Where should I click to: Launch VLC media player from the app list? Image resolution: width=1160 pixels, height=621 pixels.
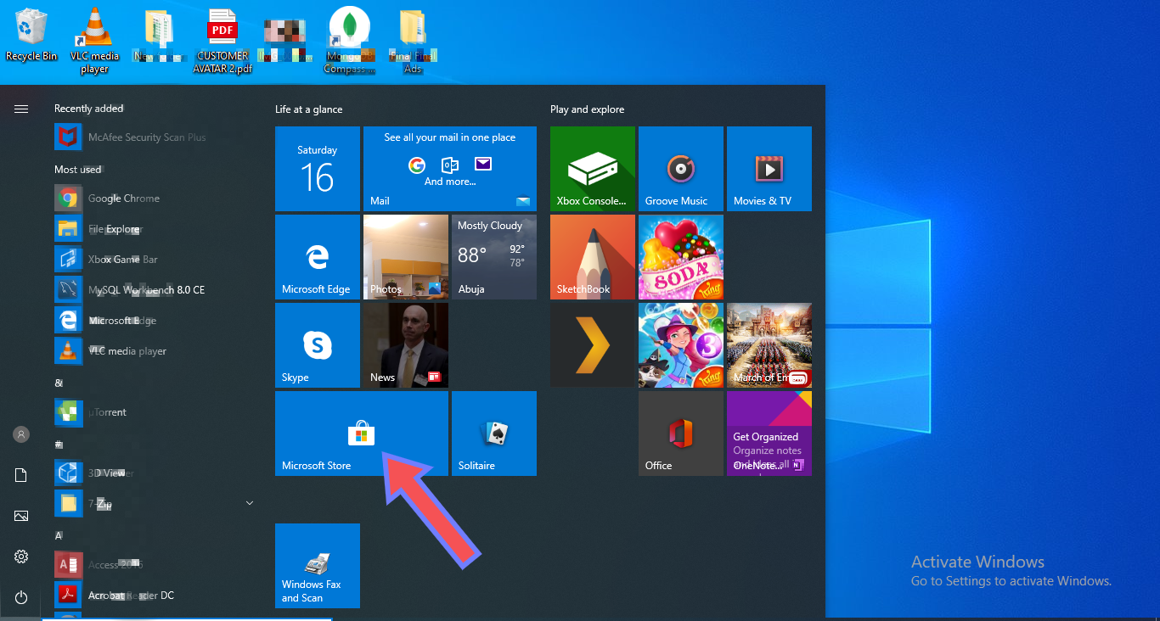(156, 351)
